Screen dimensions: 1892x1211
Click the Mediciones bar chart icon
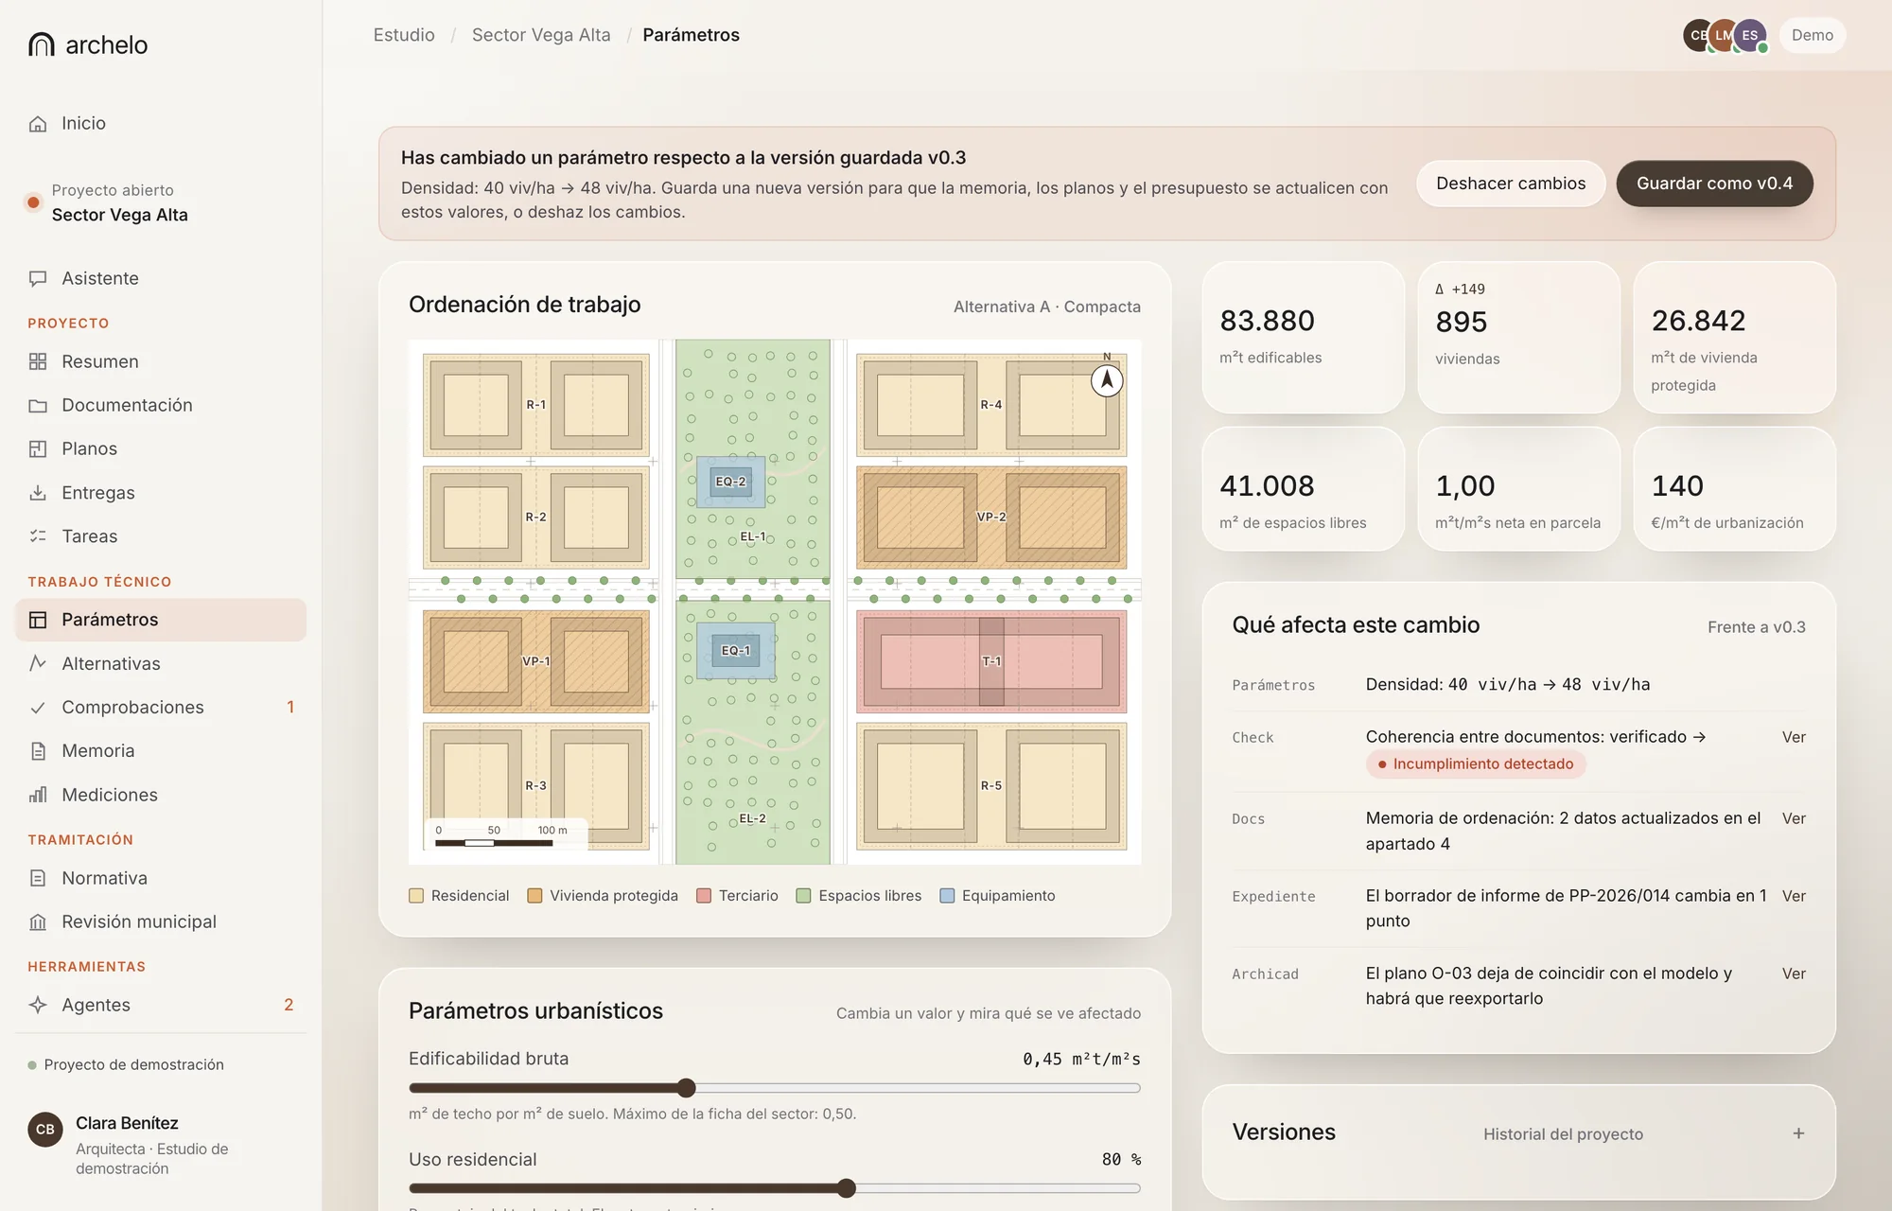click(x=38, y=795)
